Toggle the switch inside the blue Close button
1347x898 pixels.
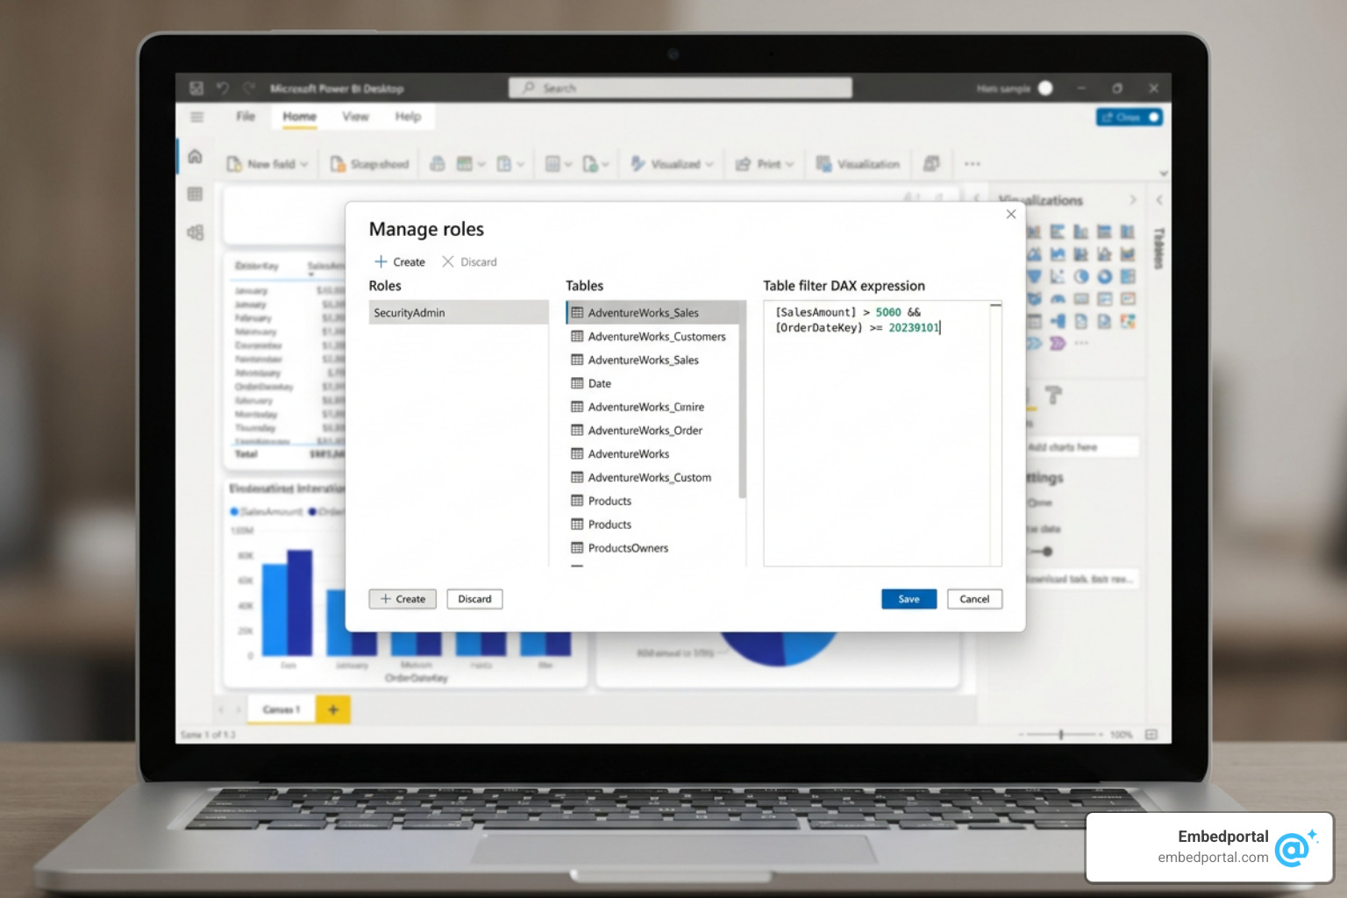tap(1153, 117)
